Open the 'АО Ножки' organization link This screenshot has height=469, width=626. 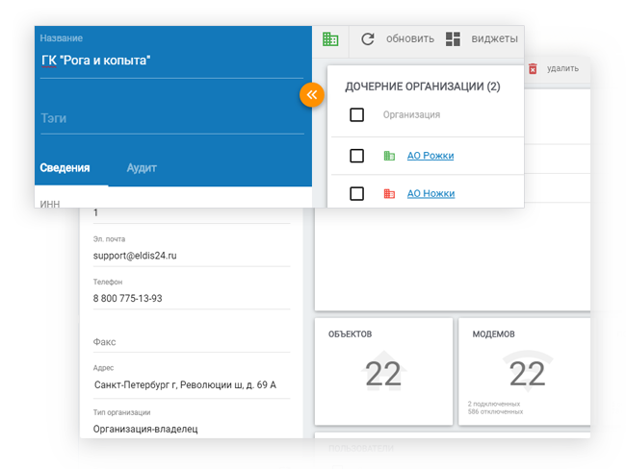pyautogui.click(x=430, y=194)
